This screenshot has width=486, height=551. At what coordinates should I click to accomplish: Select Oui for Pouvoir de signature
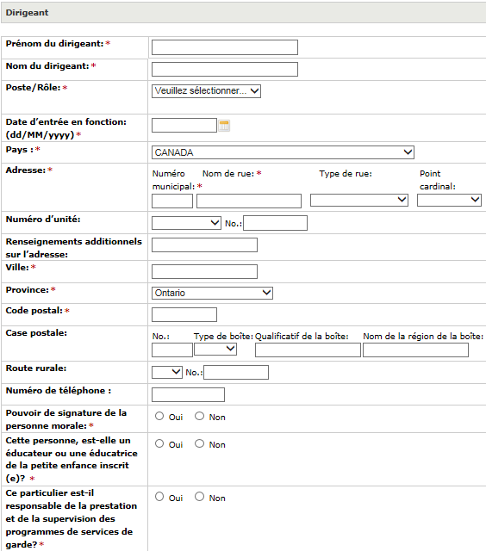coord(159,416)
